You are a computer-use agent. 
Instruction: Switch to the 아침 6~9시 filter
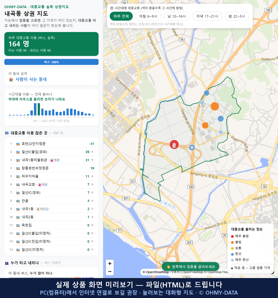click(x=148, y=16)
